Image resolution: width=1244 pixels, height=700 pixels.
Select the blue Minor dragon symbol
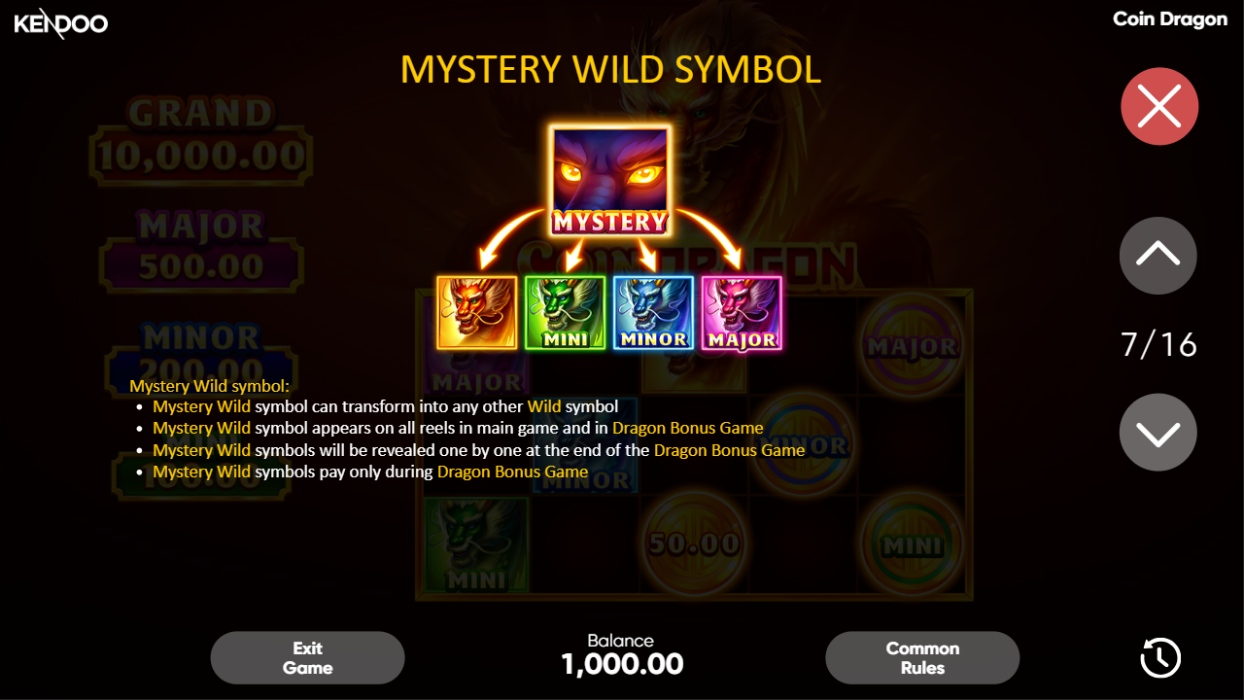coord(653,313)
